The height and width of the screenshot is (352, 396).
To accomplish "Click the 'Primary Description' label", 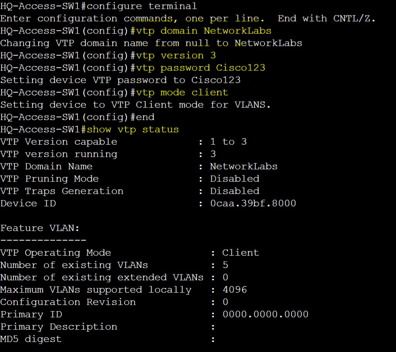I will [x=59, y=327].
